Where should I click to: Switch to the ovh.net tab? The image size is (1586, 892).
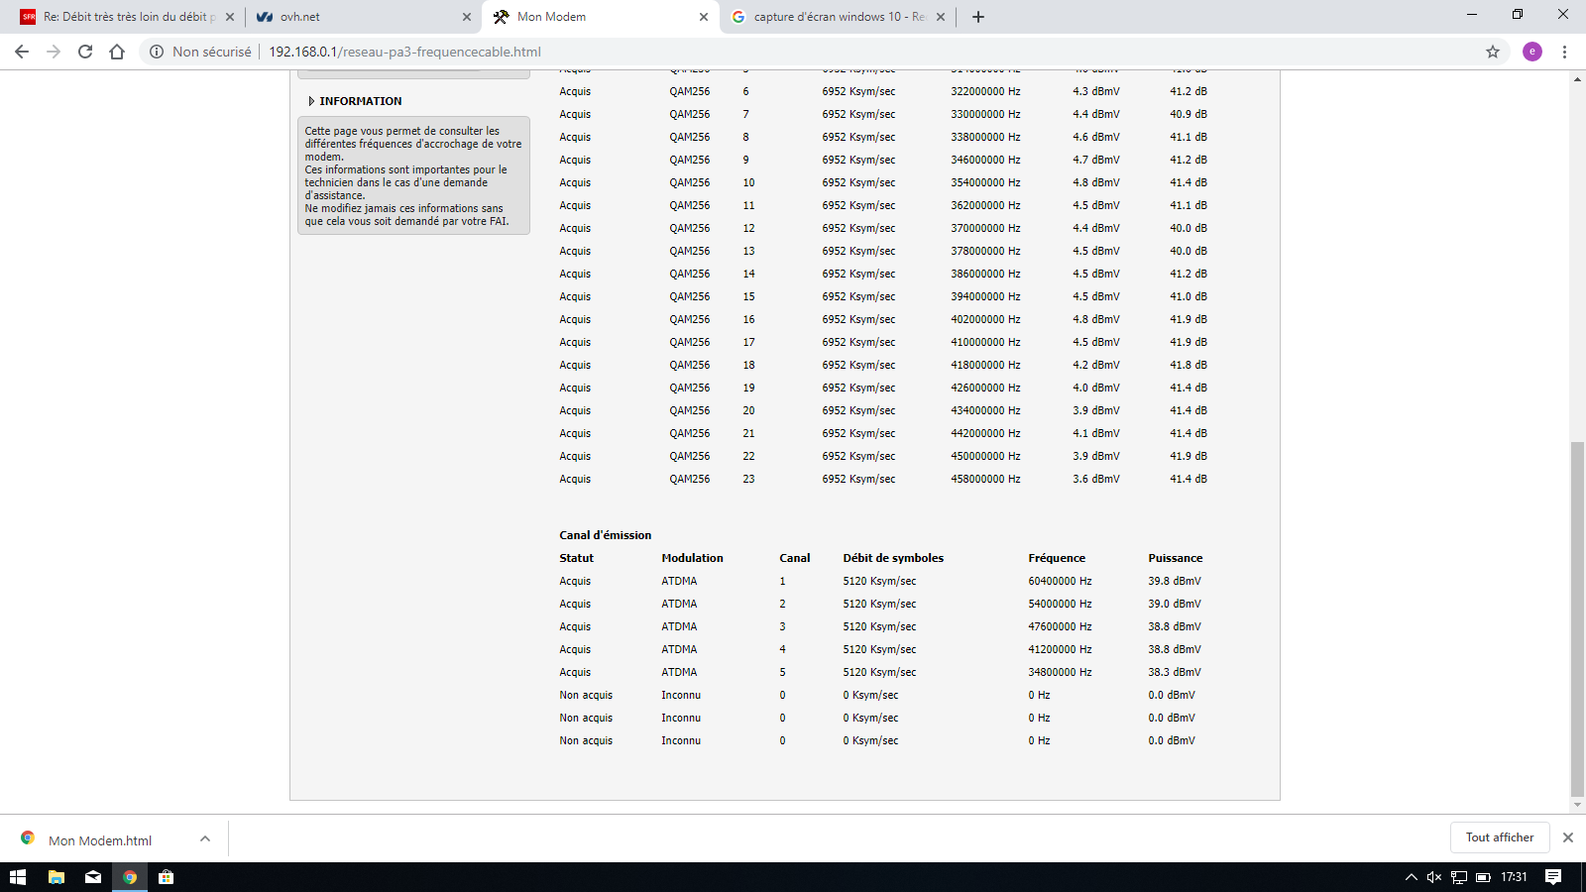pyautogui.click(x=357, y=17)
